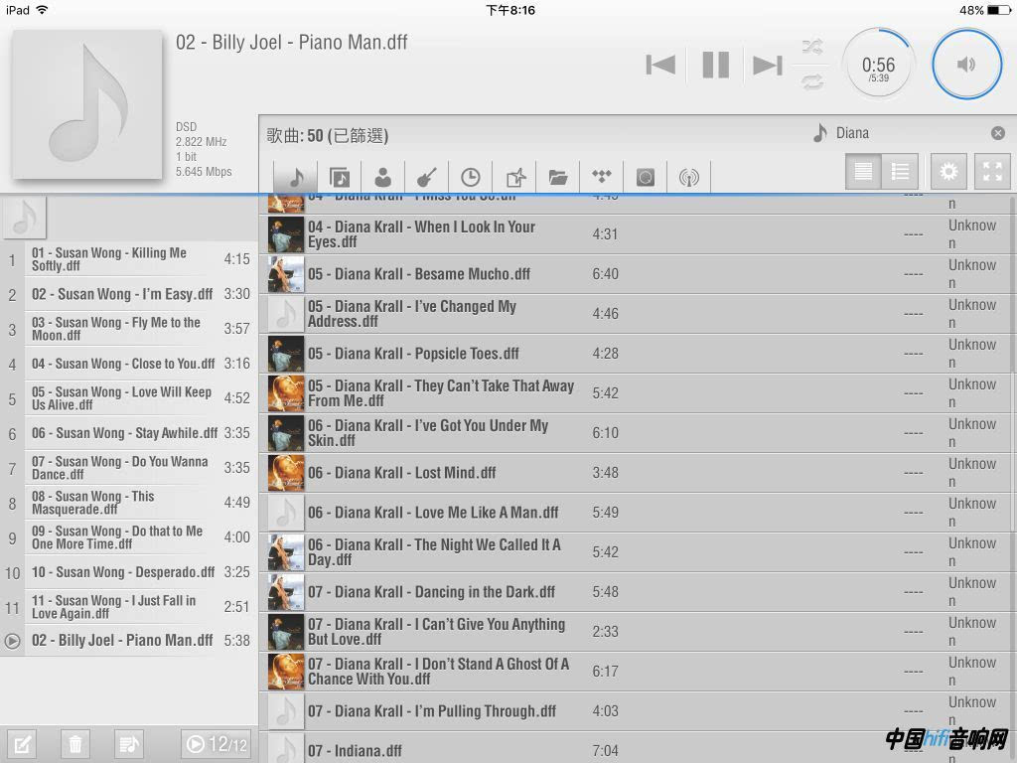Viewport: 1017px width, 763px height.
Task: Open the radio broadcast icon
Action: coord(688,177)
